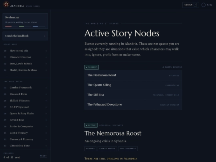Screen dimensions: 216x162
Task: Select the OLD COVENANTS tag
Action: pos(128,149)
